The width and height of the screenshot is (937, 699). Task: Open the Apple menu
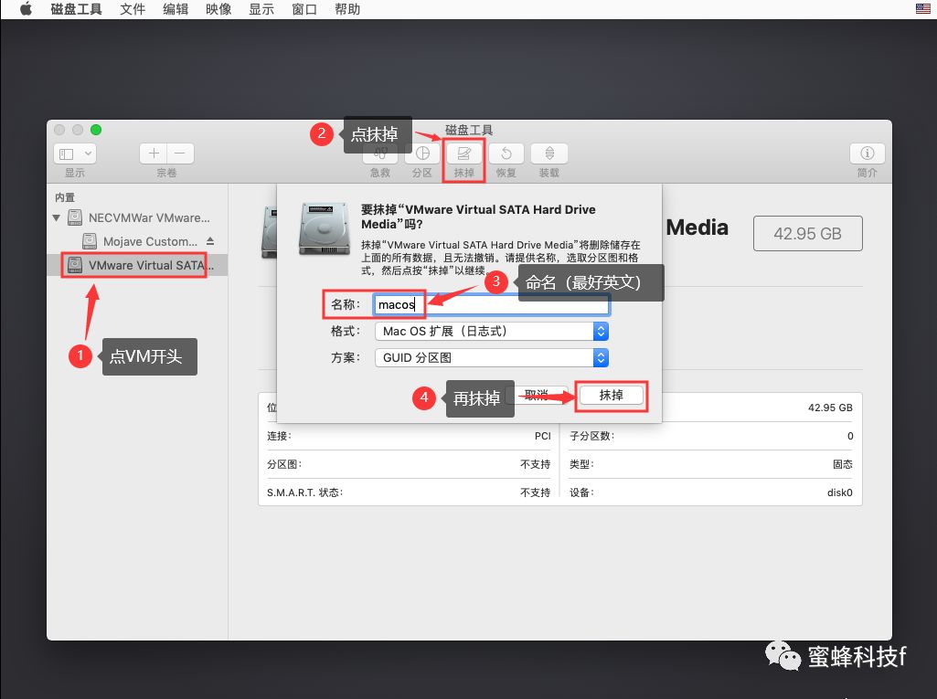pyautogui.click(x=26, y=9)
